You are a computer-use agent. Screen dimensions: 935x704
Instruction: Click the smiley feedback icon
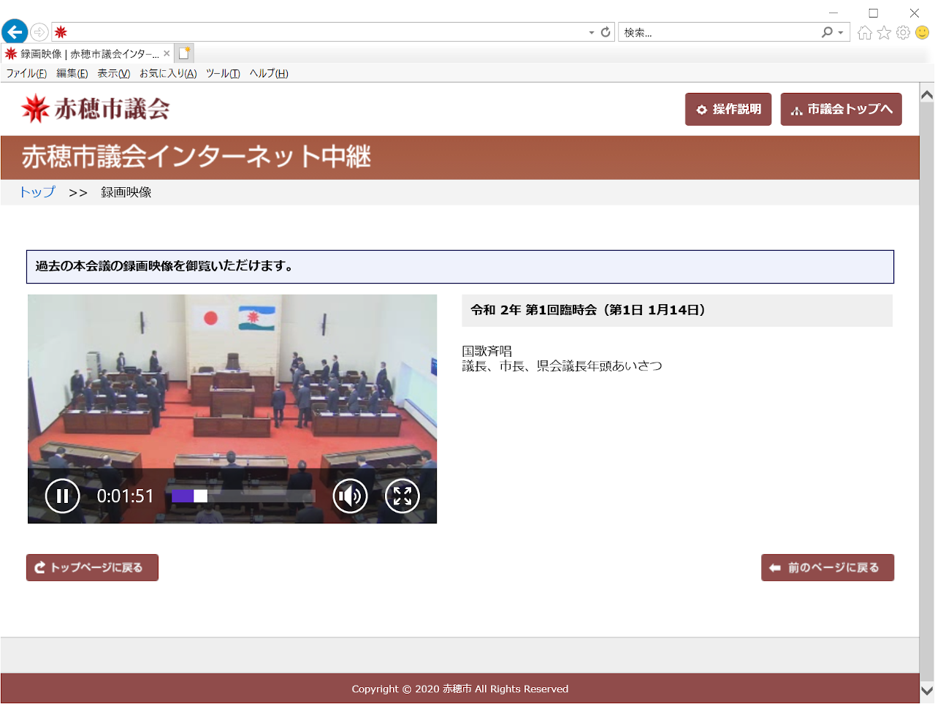[923, 32]
